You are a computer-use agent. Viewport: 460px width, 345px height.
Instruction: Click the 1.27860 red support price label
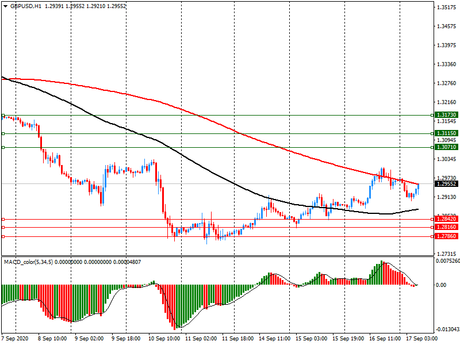pyautogui.click(x=447, y=236)
